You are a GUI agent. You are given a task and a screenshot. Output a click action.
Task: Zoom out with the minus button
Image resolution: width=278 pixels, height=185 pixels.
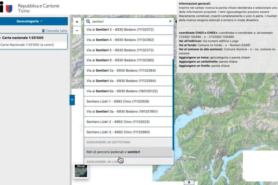(77, 30)
